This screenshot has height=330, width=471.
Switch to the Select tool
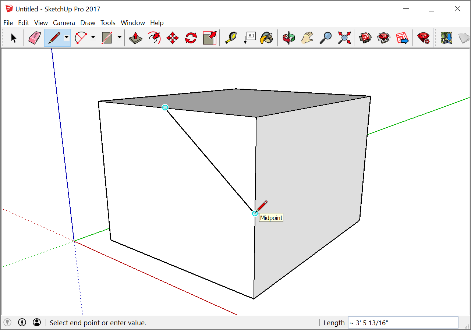pos(13,38)
